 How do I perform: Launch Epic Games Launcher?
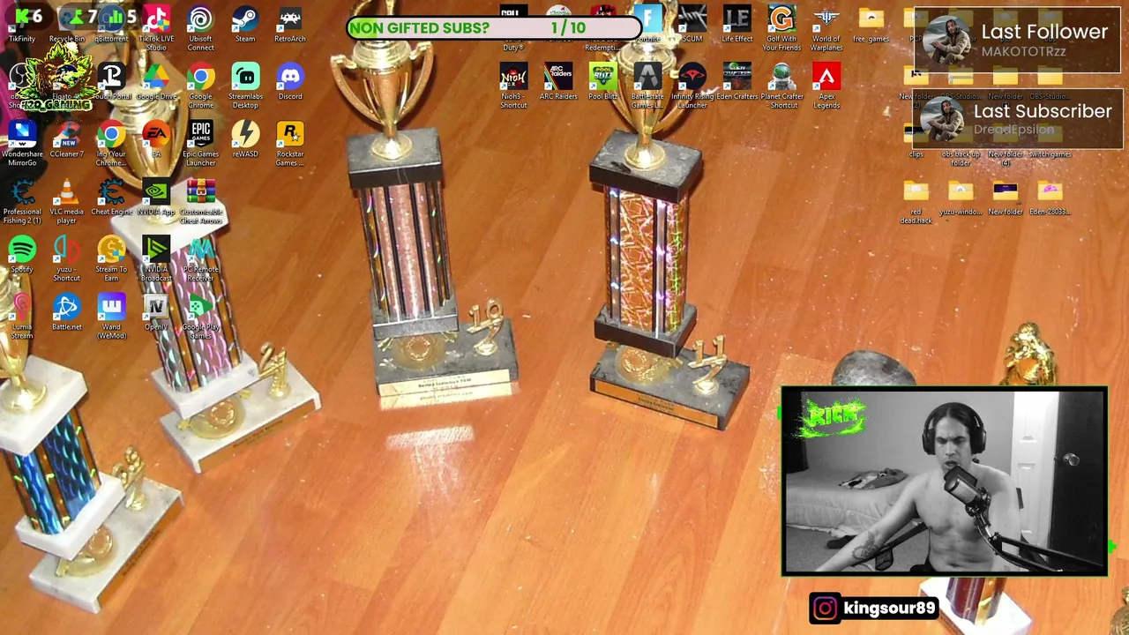(200, 143)
